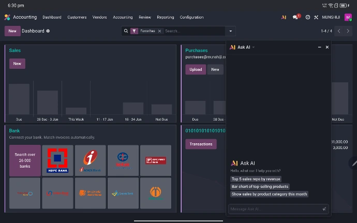The width and height of the screenshot is (357, 223).
Task: Click the clock activities icon in navbar
Action: click(308, 17)
